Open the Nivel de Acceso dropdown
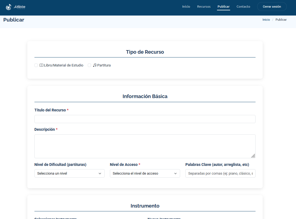296x219 pixels. [x=145, y=174]
